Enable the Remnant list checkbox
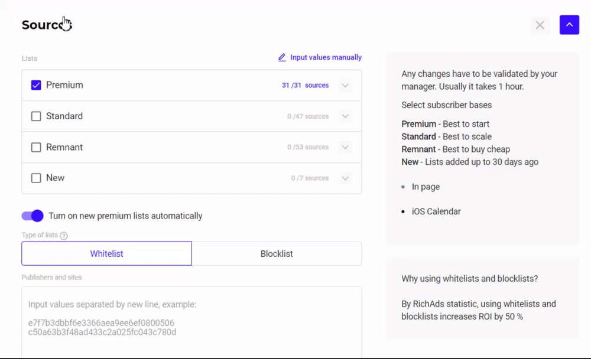 pos(36,147)
